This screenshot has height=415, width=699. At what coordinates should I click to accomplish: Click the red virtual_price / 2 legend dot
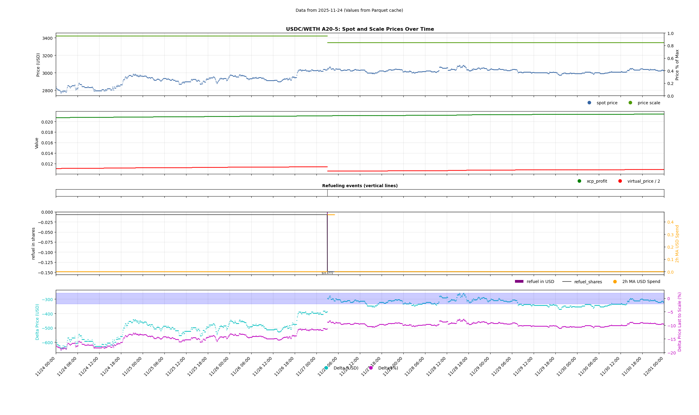pos(620,181)
